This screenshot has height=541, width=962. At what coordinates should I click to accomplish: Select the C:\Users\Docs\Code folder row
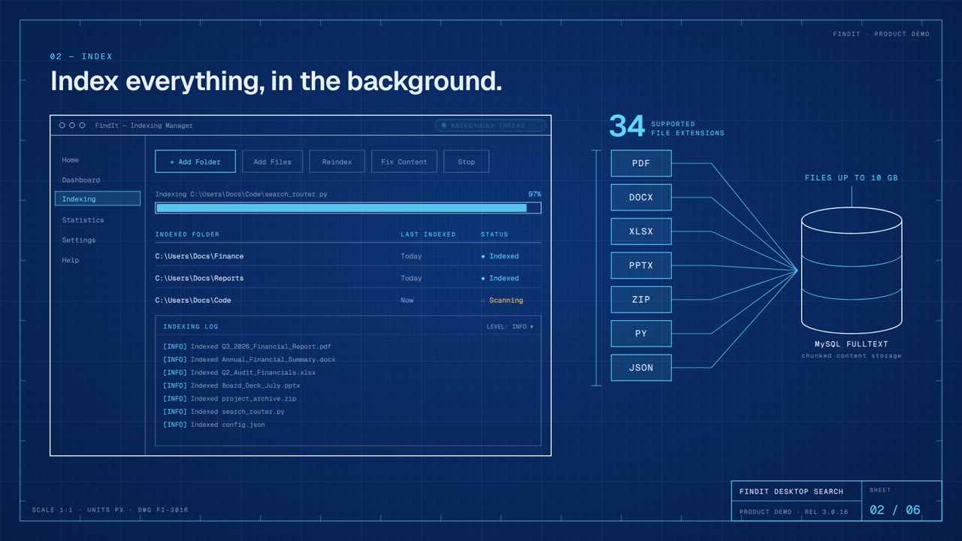point(348,300)
